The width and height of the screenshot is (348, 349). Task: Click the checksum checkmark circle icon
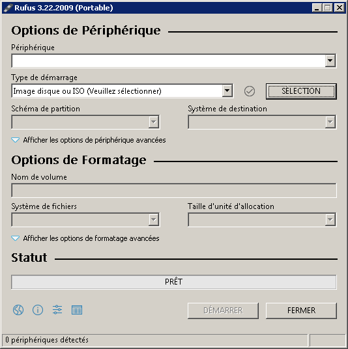pos(250,91)
